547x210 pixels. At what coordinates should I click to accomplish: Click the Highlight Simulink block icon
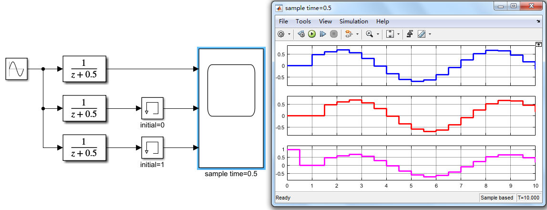click(x=348, y=34)
